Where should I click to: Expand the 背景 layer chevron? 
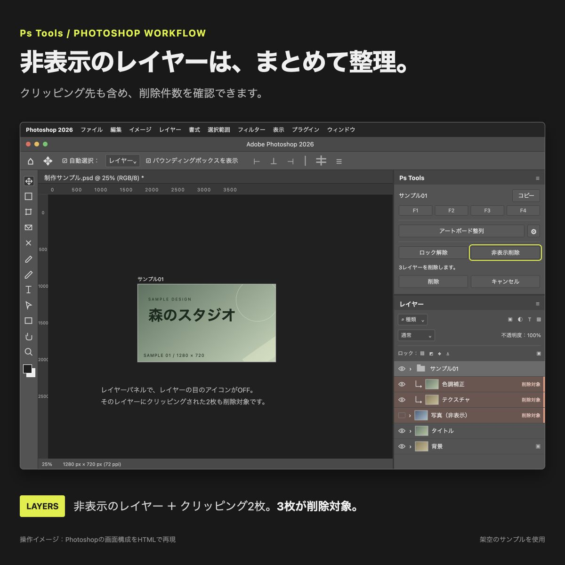pos(410,446)
